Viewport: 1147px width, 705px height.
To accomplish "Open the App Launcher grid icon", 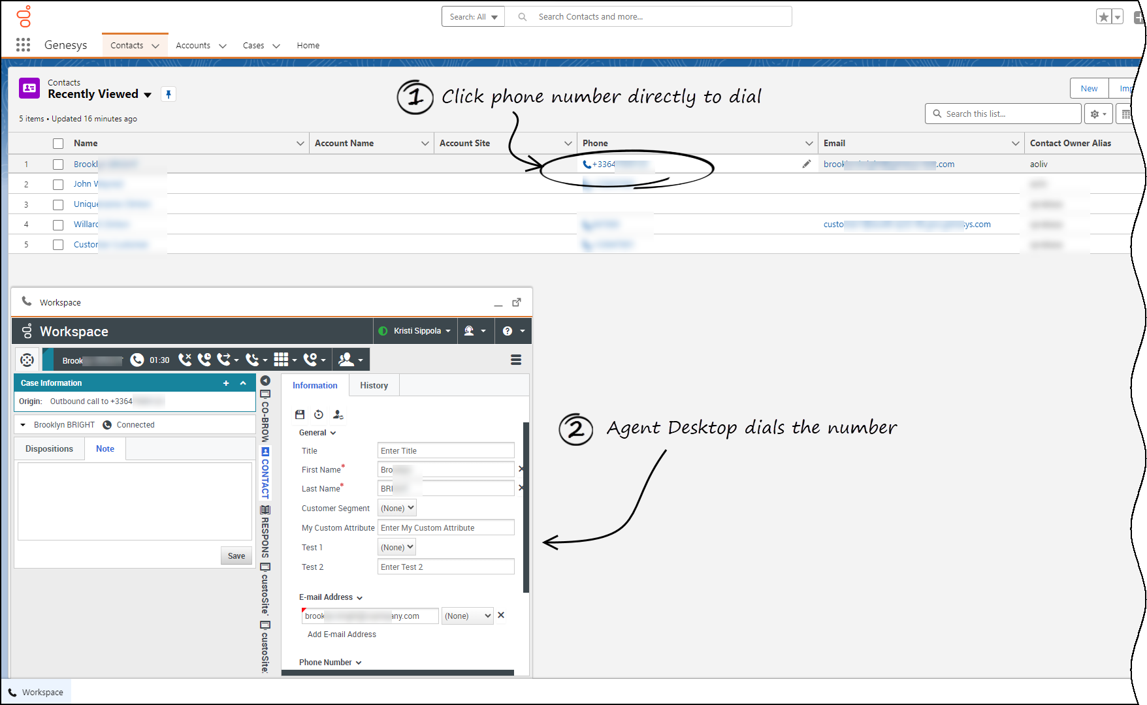I will pos(24,44).
